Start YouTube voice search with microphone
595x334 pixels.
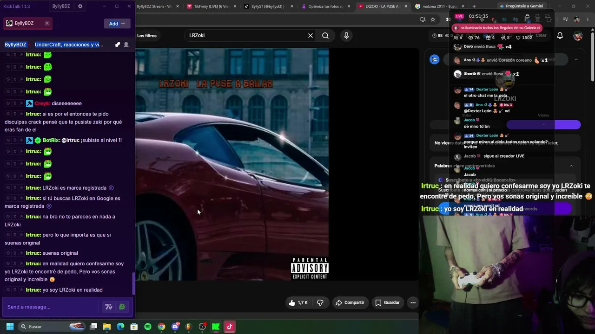coord(346,35)
